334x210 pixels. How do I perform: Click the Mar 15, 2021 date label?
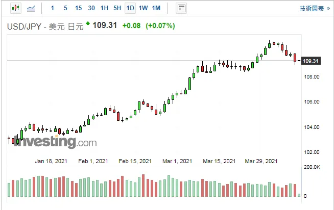point(219,161)
